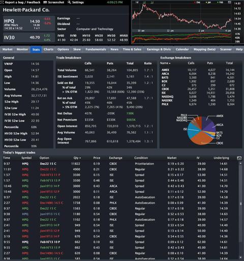Open the News tab

coord(114,49)
